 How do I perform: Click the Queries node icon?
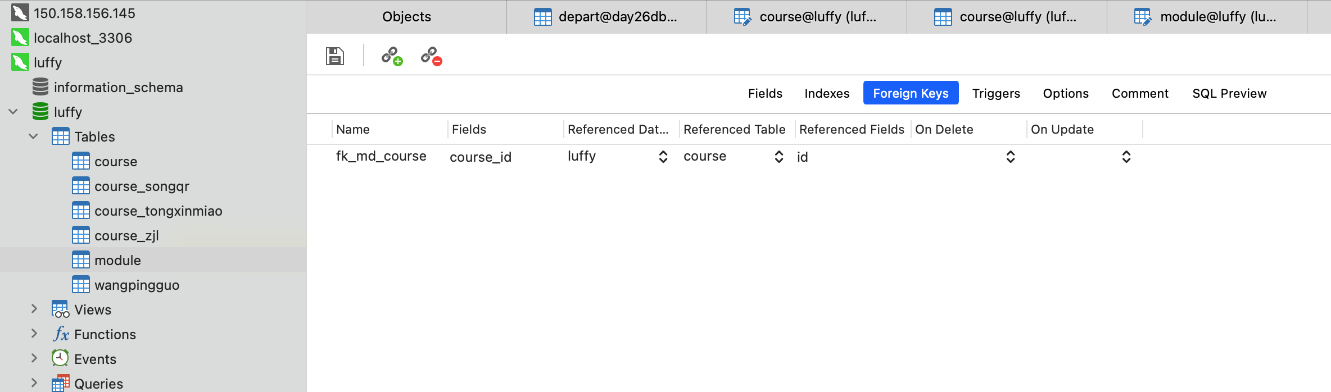click(x=61, y=383)
